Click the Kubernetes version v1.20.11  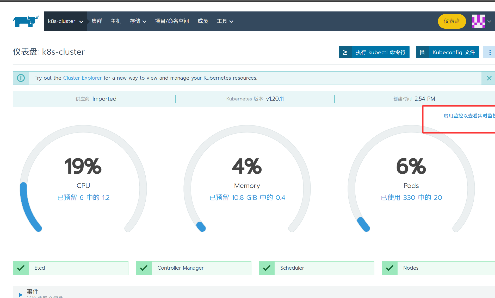tap(275, 99)
